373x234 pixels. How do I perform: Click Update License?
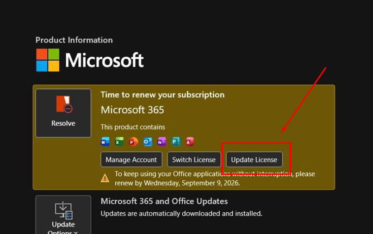coord(254,160)
